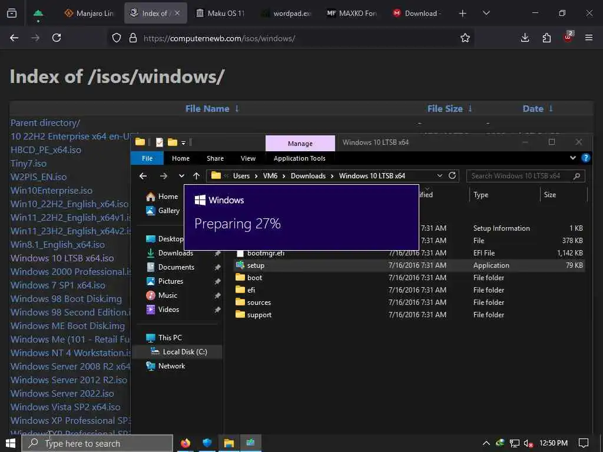Screen dimensions: 603x452
Task: Open the uBlock extension icon
Action: click(x=568, y=37)
